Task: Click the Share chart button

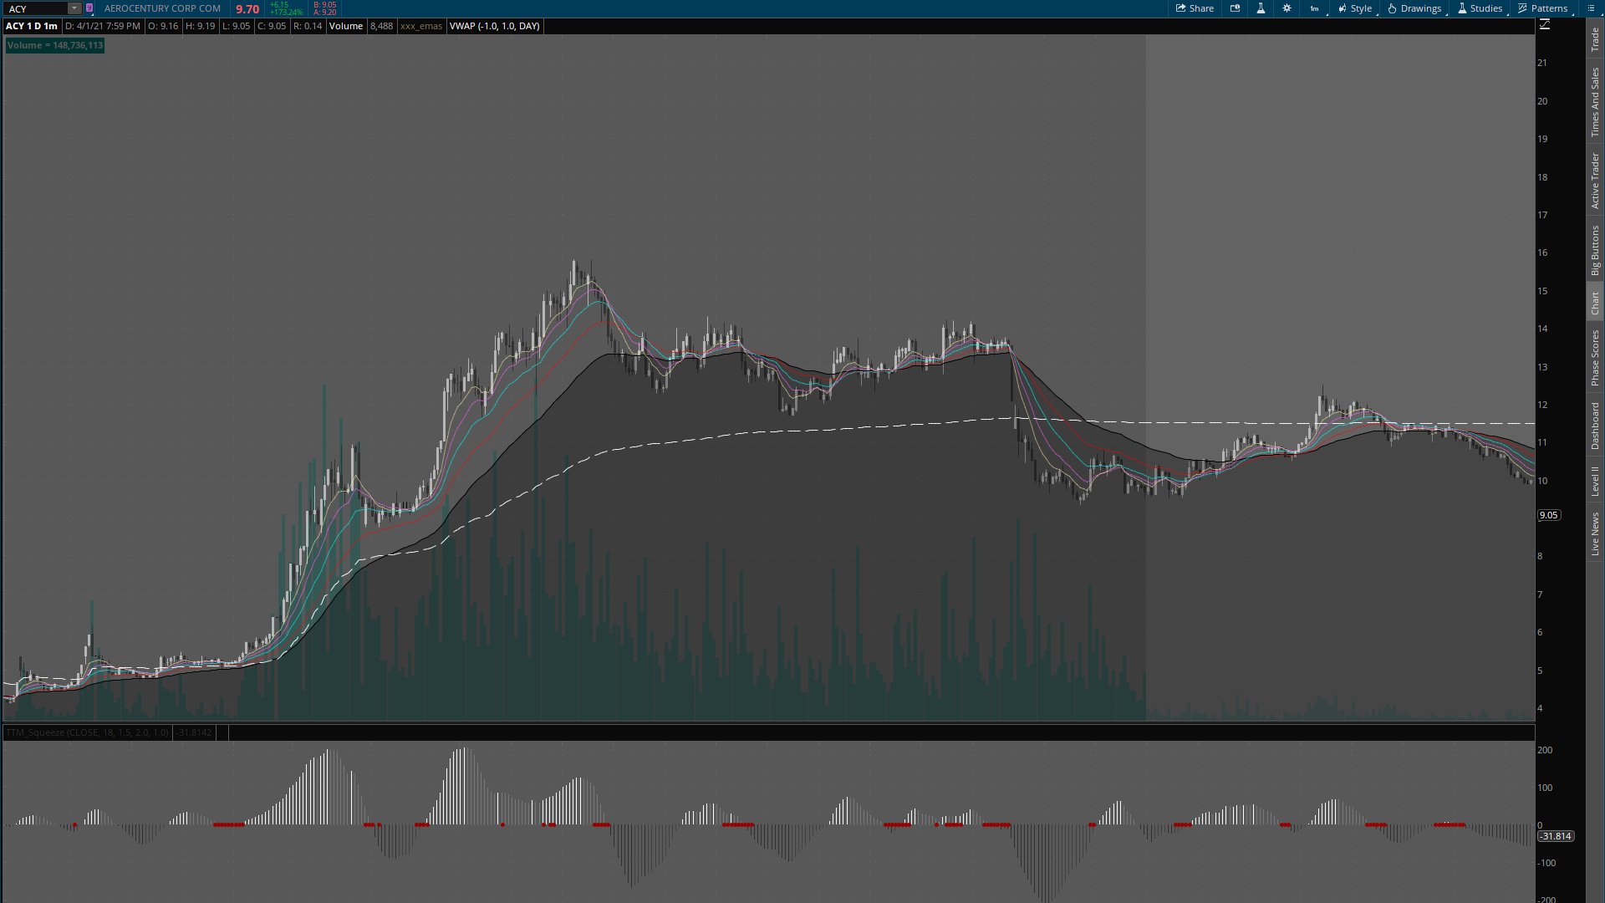Action: [x=1195, y=8]
